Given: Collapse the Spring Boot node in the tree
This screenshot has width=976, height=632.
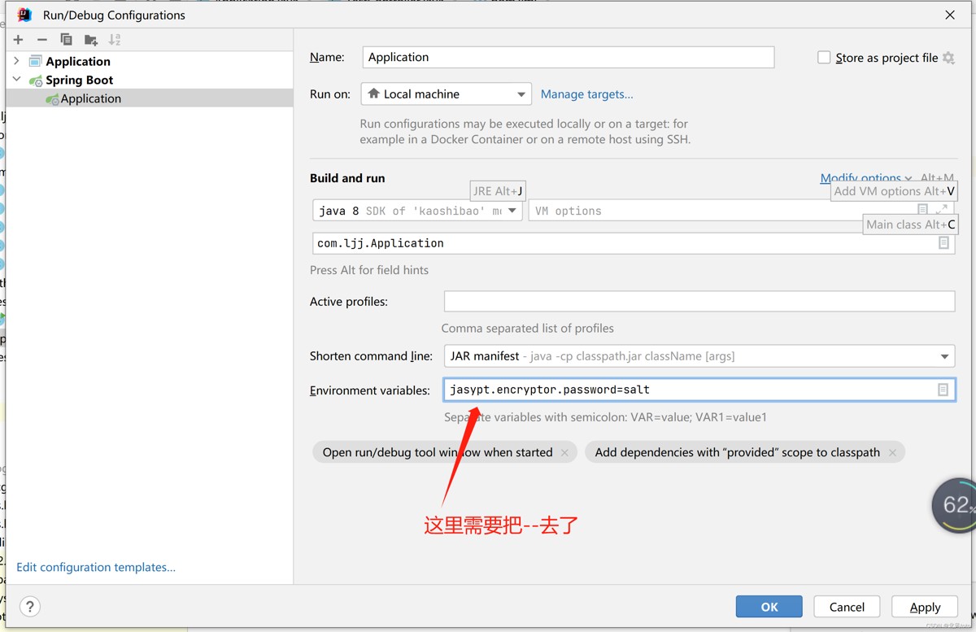Looking at the screenshot, I should point(16,80).
